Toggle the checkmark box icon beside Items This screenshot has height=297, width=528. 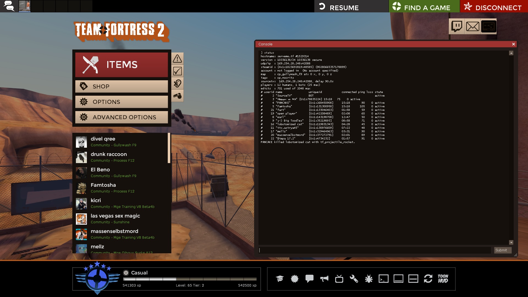coord(177,71)
